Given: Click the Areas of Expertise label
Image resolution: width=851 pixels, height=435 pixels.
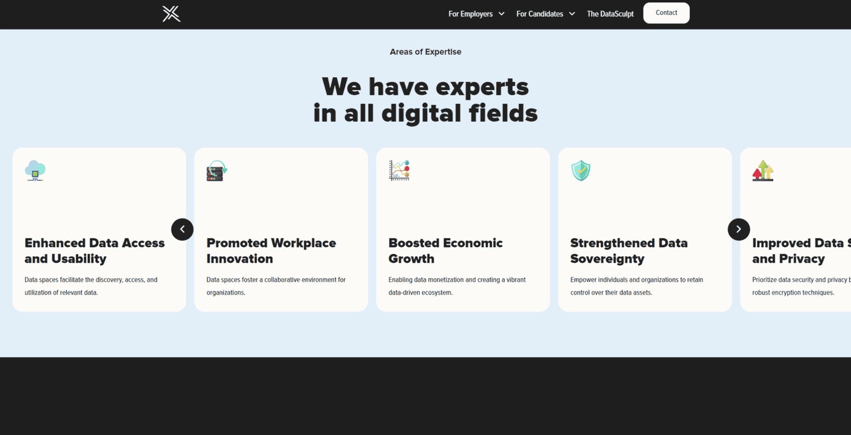Looking at the screenshot, I should pyautogui.click(x=425, y=52).
